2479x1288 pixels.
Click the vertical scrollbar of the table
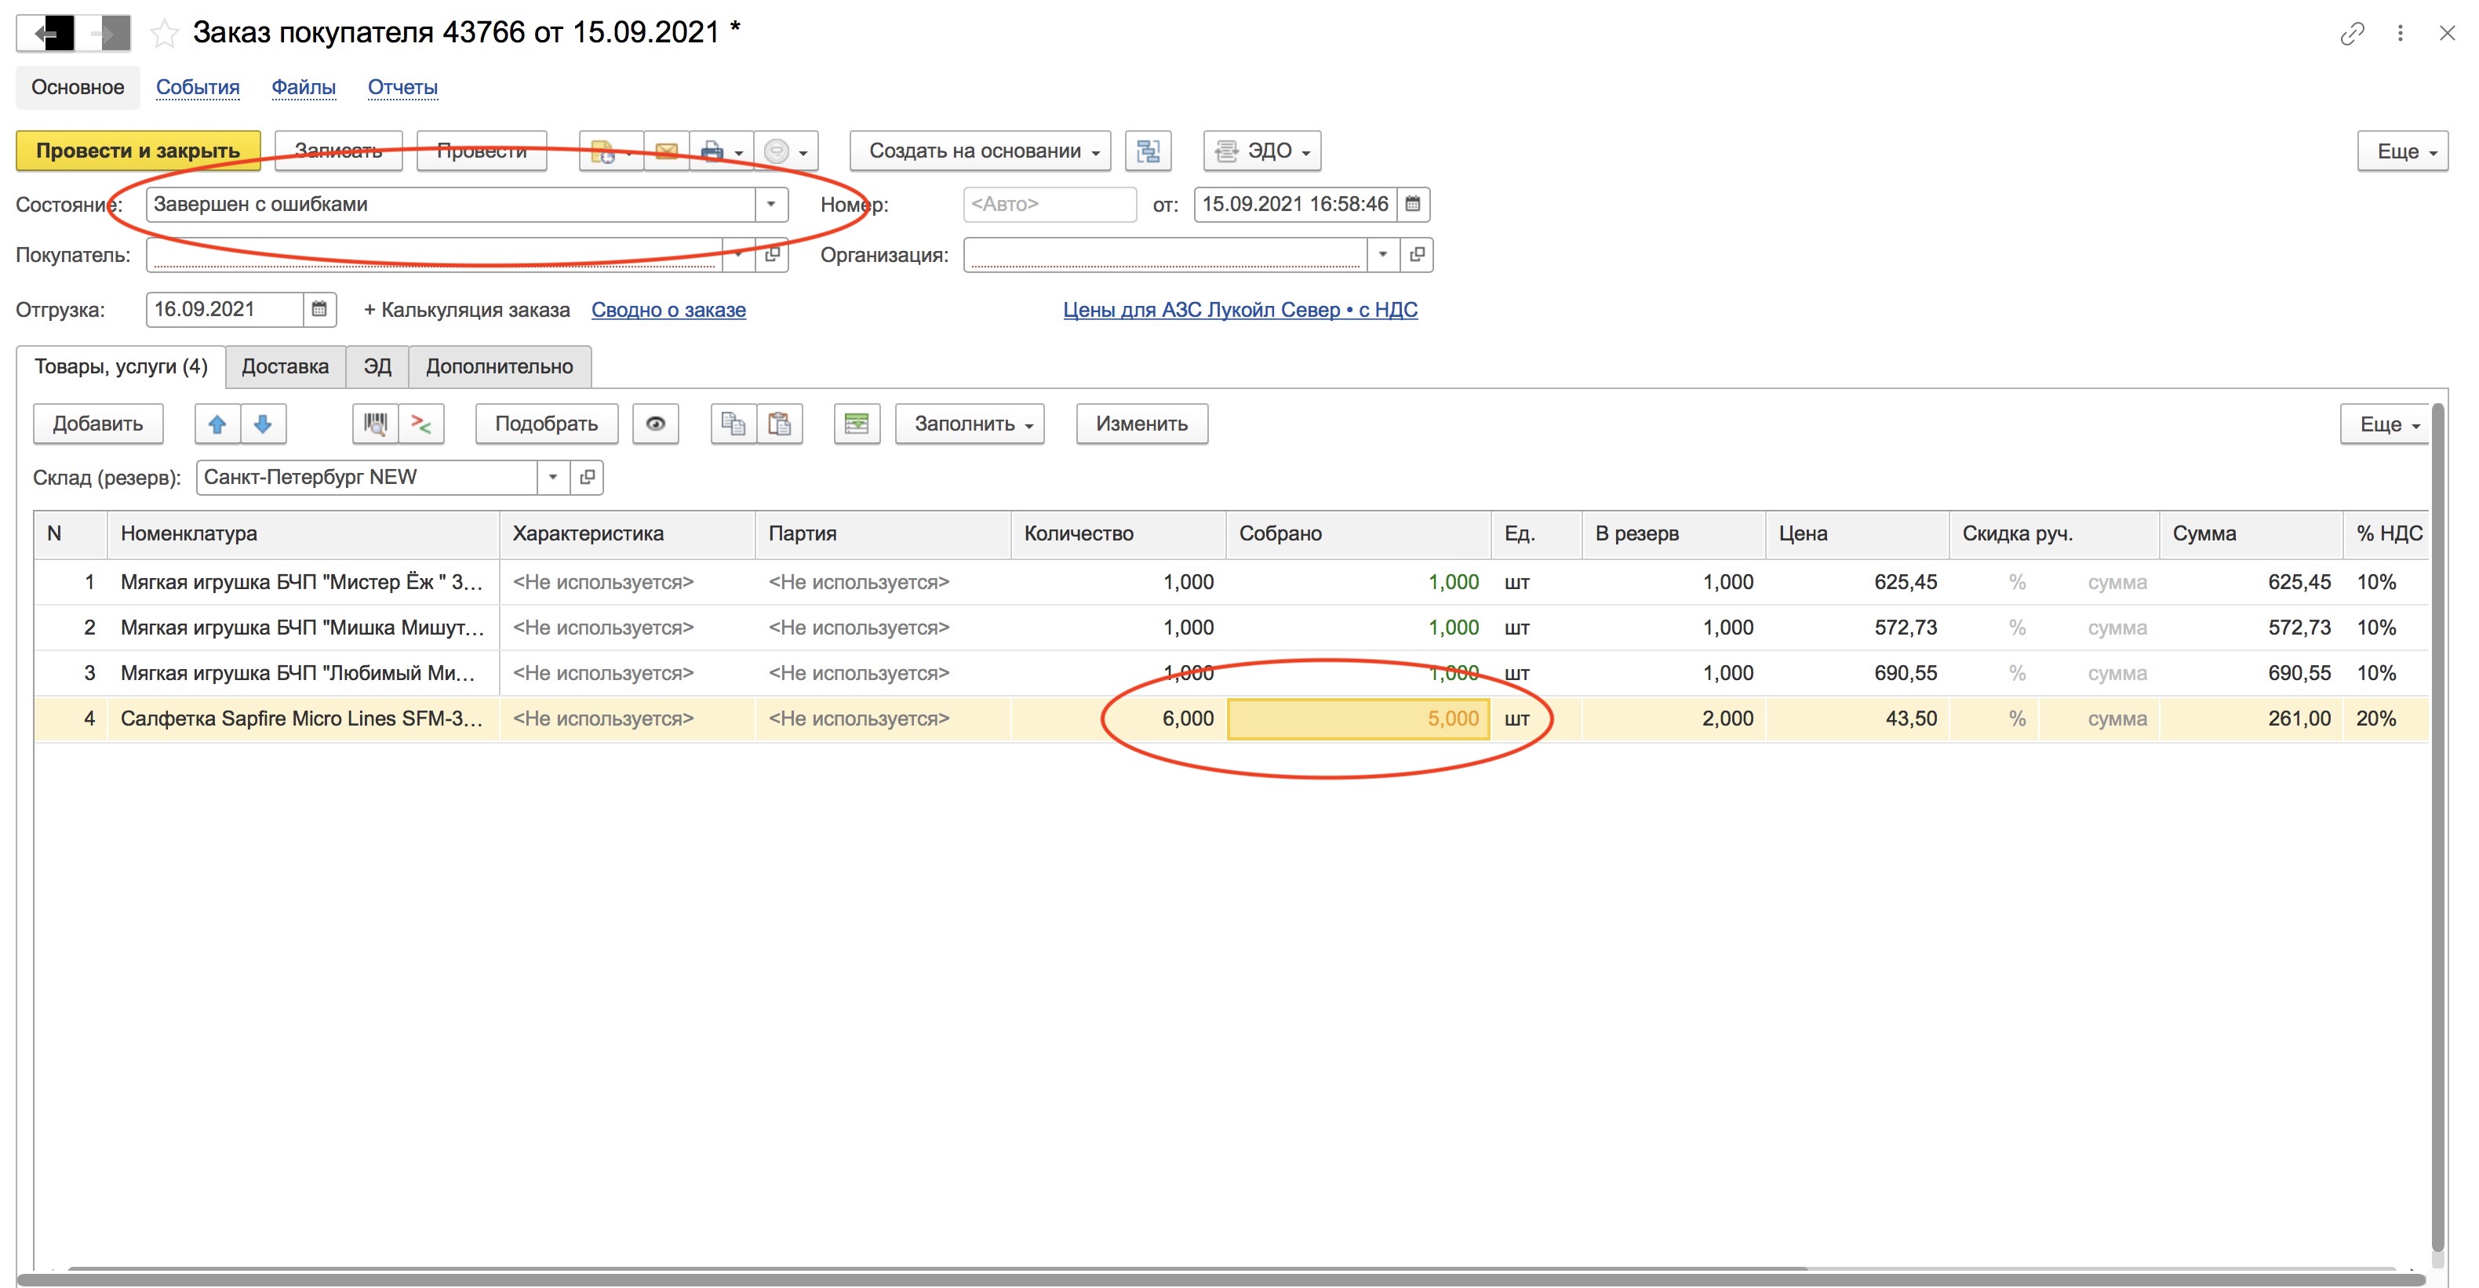pos(2437,828)
